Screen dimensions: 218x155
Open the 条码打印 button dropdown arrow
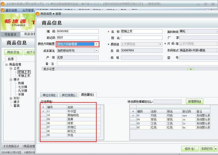216,149
